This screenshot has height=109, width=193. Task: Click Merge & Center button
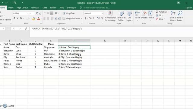point(71,18)
